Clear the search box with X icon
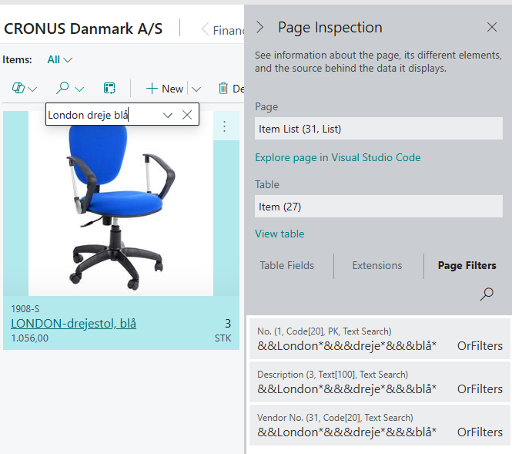This screenshot has width=512, height=454. [187, 115]
